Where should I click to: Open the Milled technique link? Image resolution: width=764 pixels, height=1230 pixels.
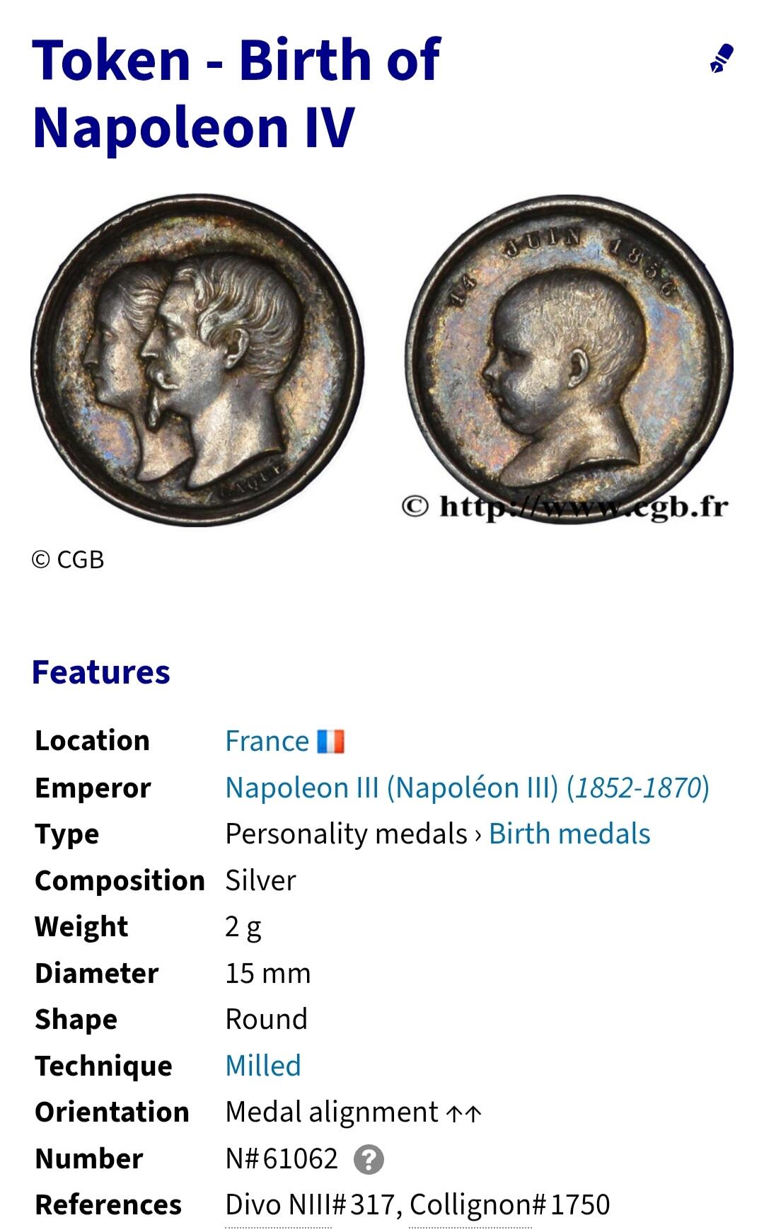pos(262,1065)
